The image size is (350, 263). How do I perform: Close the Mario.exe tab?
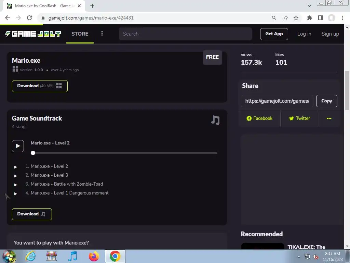point(79,6)
